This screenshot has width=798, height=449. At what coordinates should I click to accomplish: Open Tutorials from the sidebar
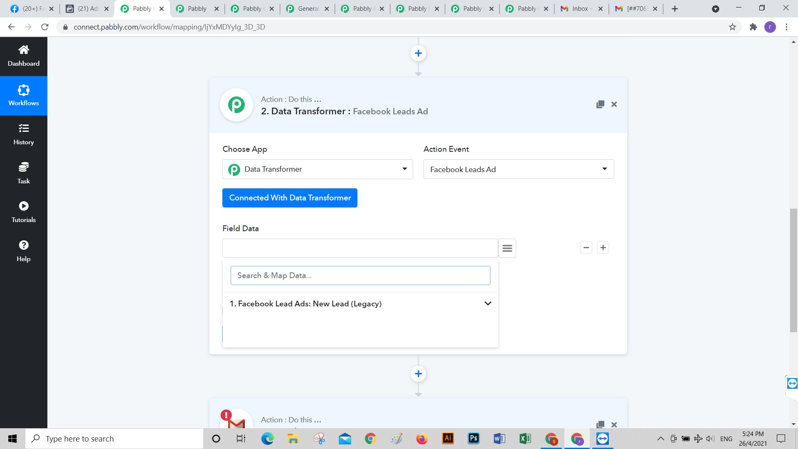(24, 212)
